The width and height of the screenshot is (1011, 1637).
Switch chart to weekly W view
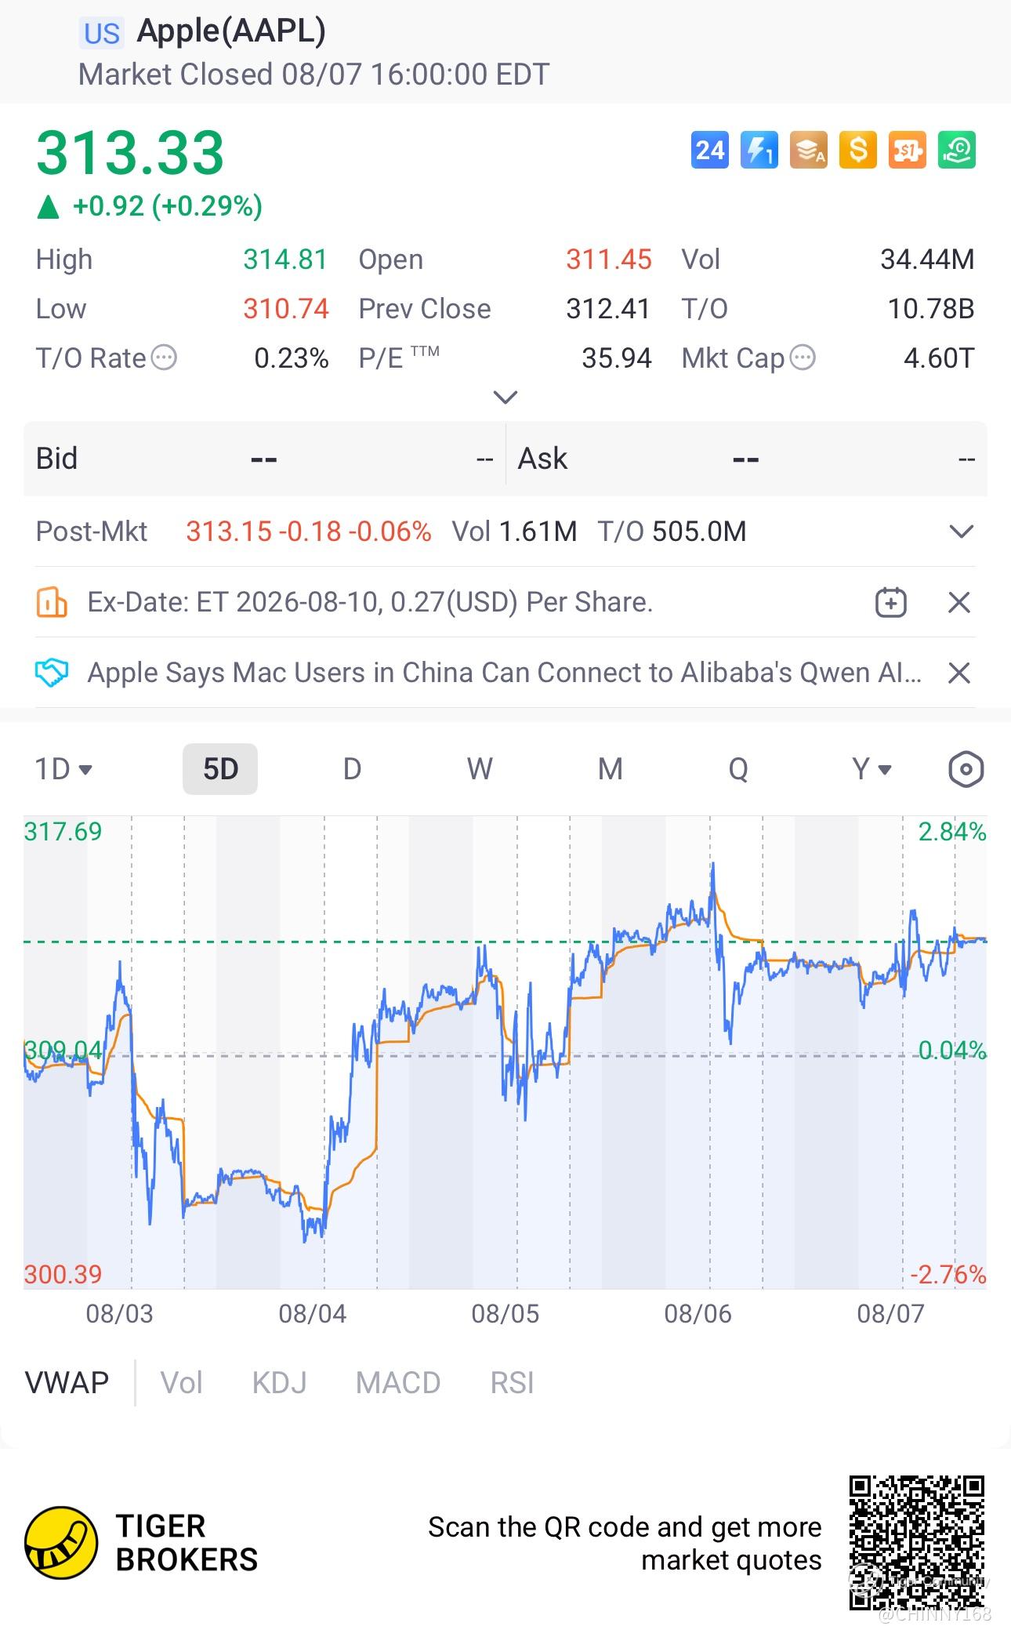[x=480, y=769]
